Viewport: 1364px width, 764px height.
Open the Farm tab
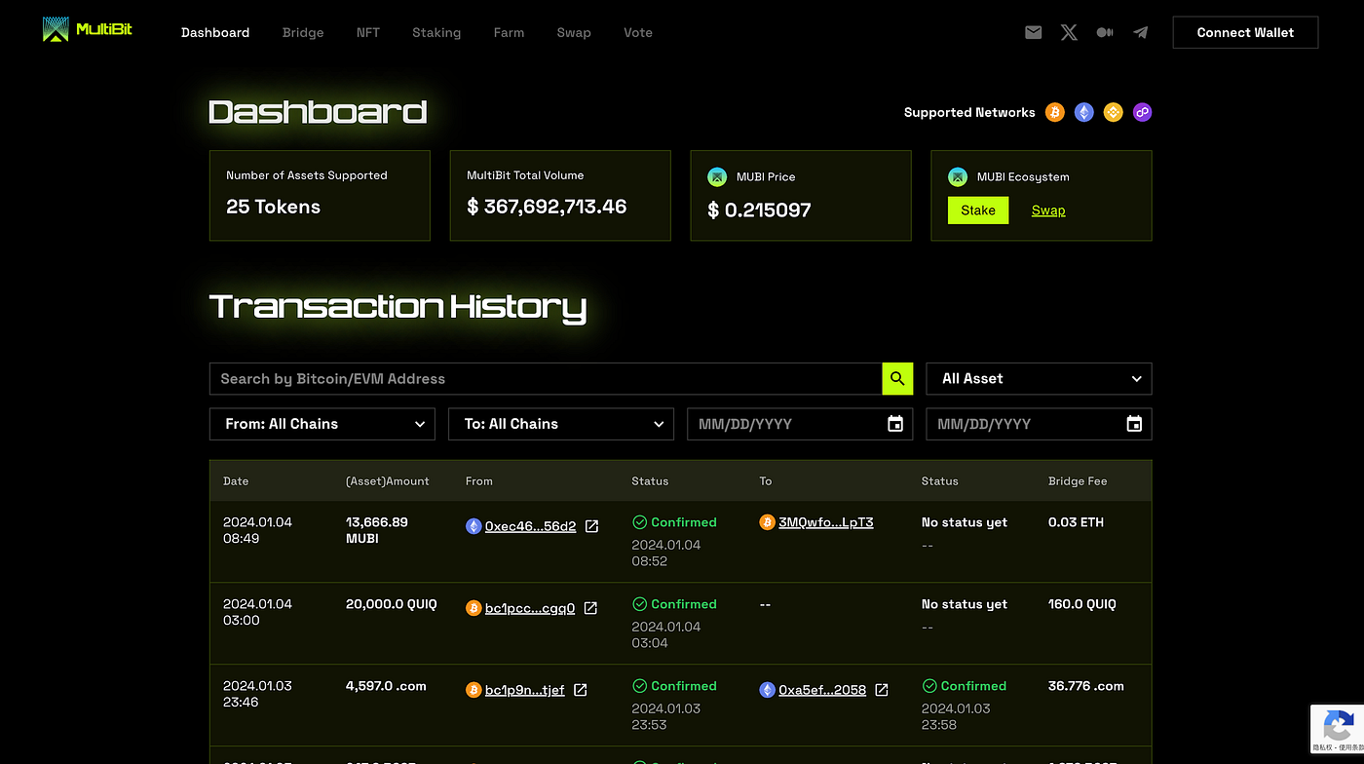(x=509, y=32)
